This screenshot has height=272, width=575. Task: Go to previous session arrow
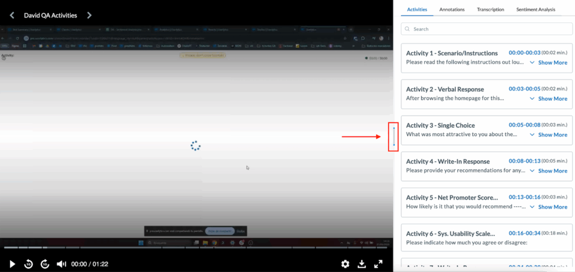click(13, 15)
